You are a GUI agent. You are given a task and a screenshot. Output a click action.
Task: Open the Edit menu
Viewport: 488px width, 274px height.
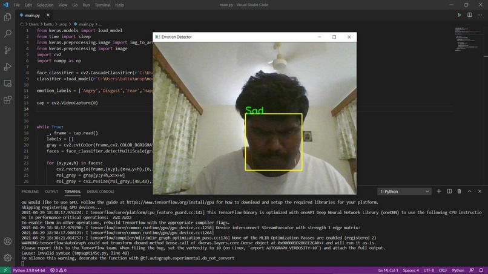[28, 5]
